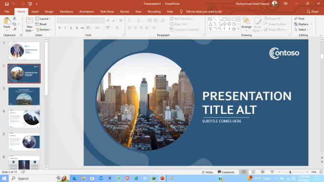The height and width of the screenshot is (182, 324).
Task: Switch to Reading view
Action: tap(263, 172)
